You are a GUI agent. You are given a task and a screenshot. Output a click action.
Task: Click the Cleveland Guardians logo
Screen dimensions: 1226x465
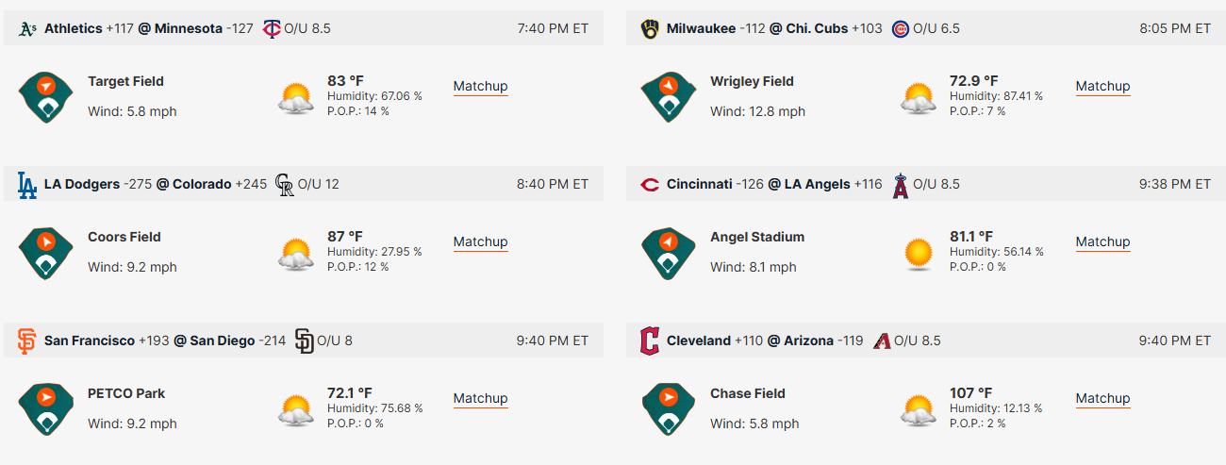coord(650,340)
